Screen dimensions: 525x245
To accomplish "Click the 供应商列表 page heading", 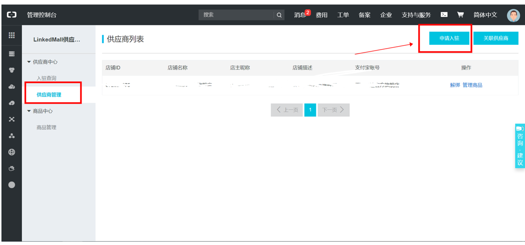I will tap(125, 39).
